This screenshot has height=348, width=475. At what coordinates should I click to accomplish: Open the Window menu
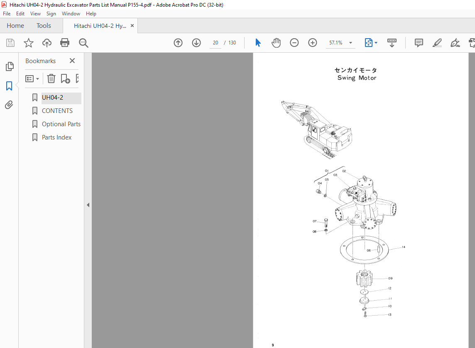point(71,14)
